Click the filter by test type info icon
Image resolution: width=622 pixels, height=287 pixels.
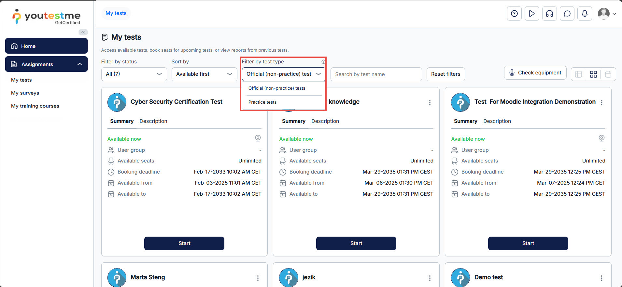coord(323,62)
